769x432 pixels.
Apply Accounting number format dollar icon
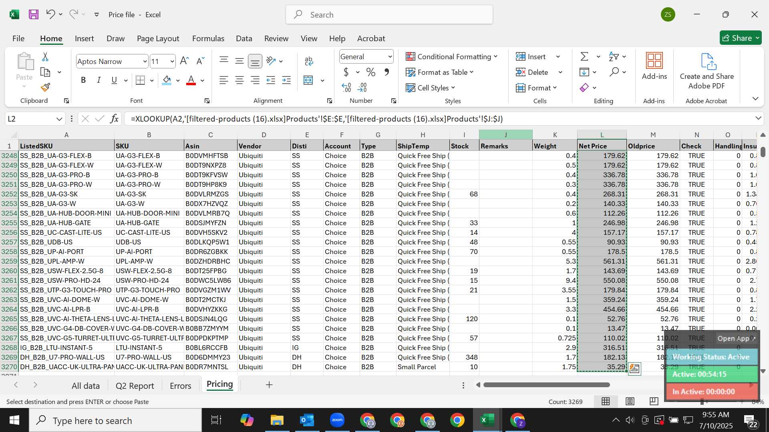click(346, 72)
